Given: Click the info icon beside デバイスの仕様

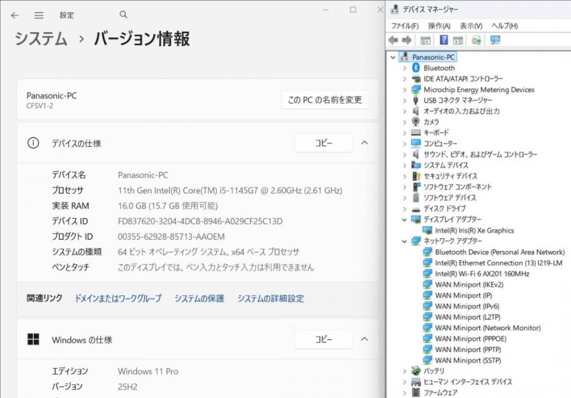Looking at the screenshot, I should [x=33, y=143].
